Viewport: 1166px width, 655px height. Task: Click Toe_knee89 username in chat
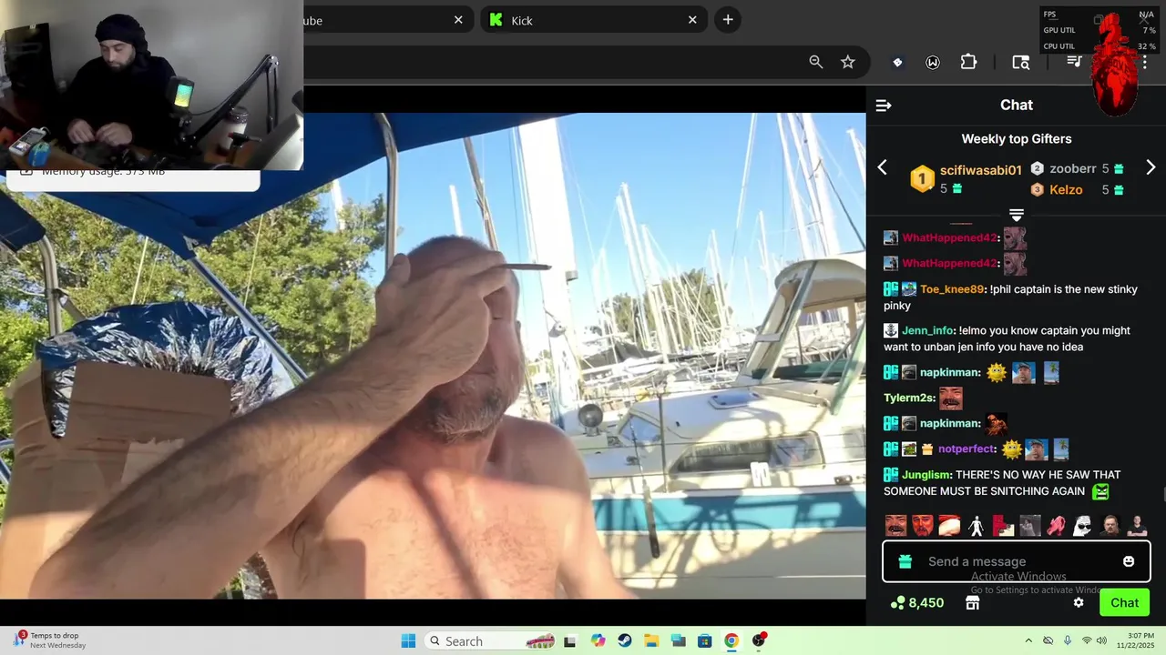[952, 289]
